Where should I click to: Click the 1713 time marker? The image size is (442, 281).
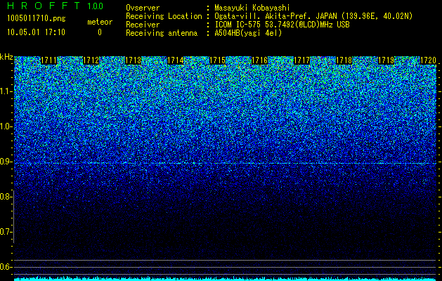tap(133, 60)
